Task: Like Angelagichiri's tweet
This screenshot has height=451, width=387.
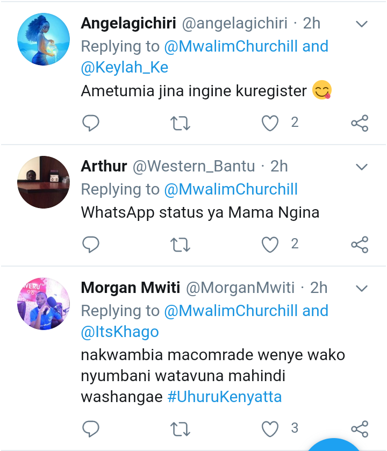Action: tap(270, 124)
